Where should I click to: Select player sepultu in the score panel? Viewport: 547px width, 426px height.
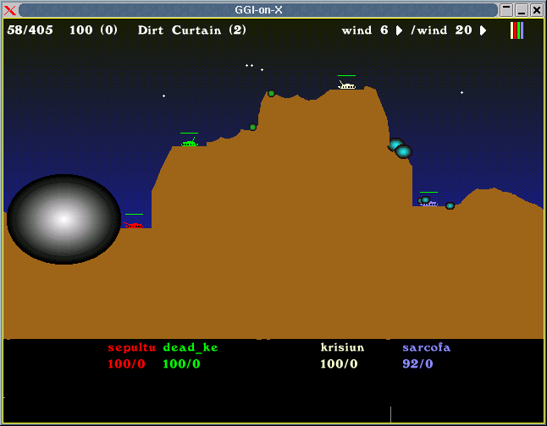coord(131,347)
